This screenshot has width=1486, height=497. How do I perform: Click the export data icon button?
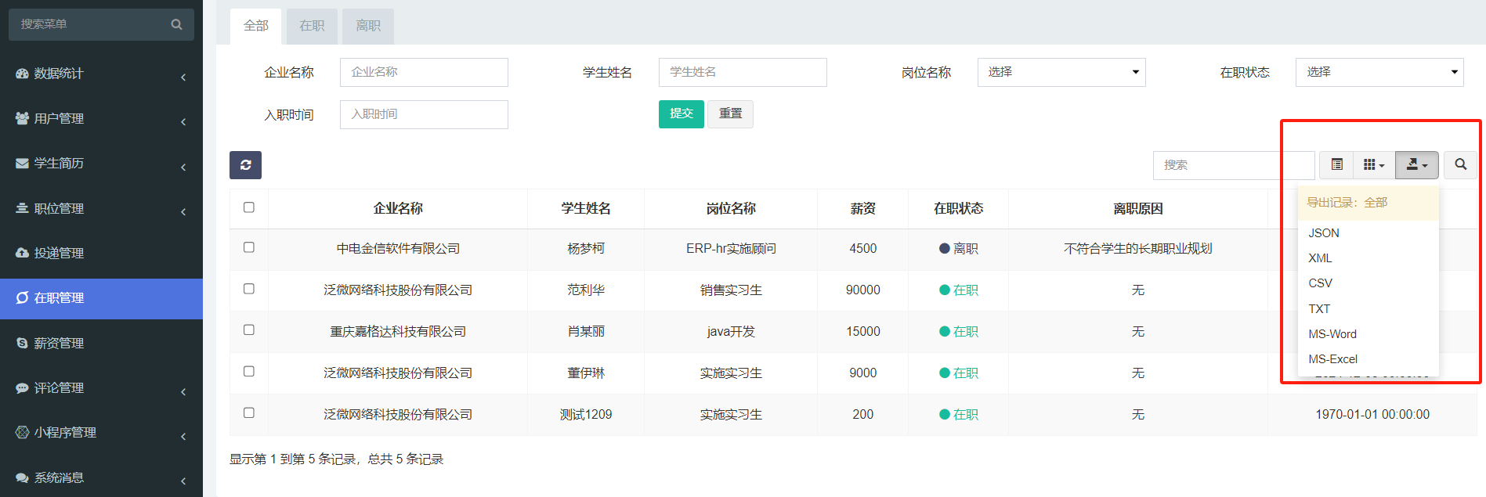click(x=1416, y=165)
